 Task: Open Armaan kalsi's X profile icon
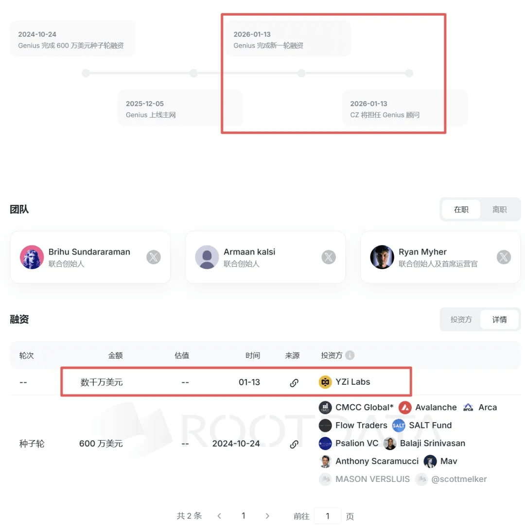coord(329,257)
